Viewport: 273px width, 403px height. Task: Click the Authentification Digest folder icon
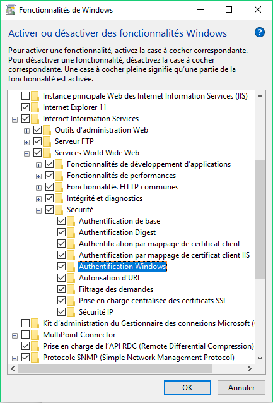[x=71, y=232]
